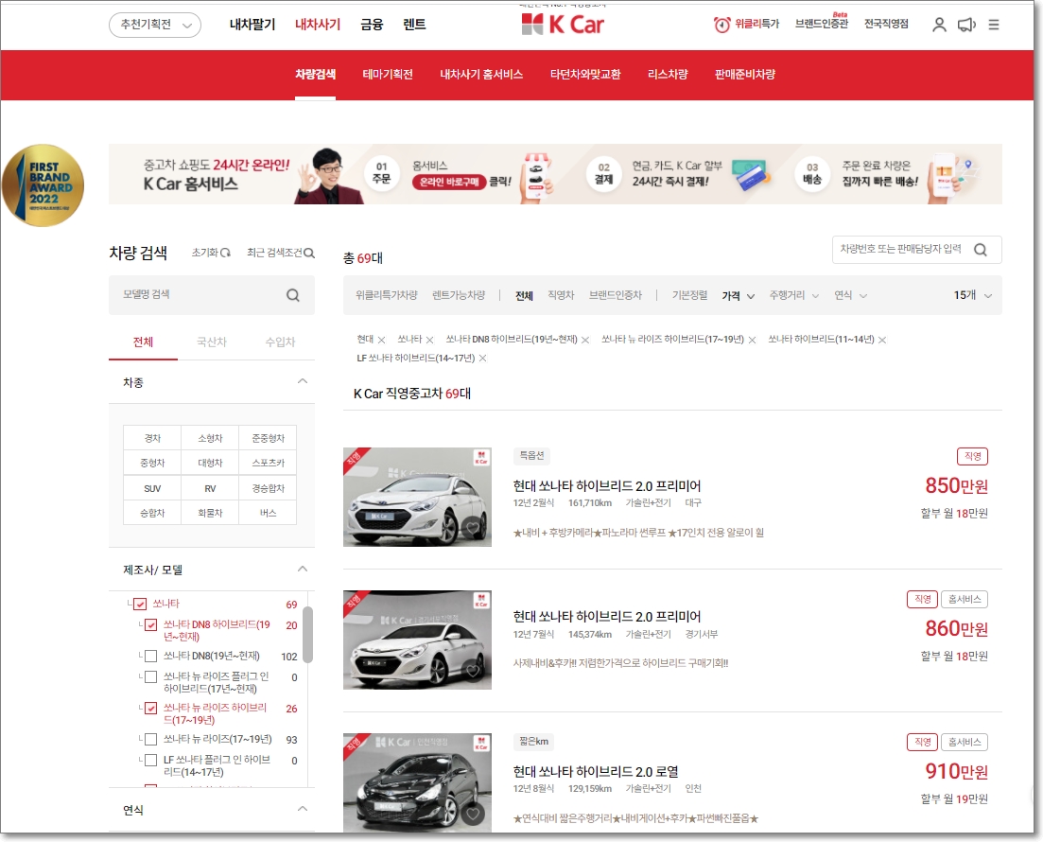Check 쏘나타 뉴 라이즈 플러그인 하이브리드 checkbox

pyautogui.click(x=151, y=677)
